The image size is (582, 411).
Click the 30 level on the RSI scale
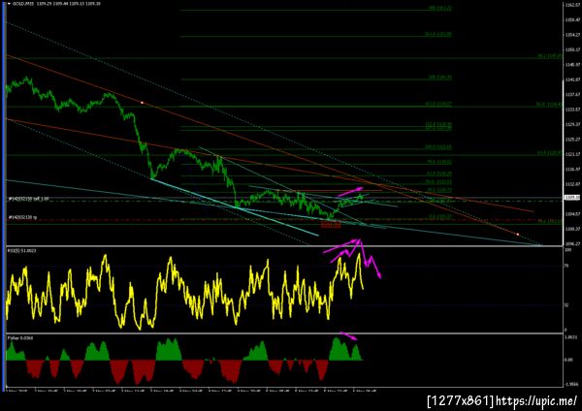[566, 305]
